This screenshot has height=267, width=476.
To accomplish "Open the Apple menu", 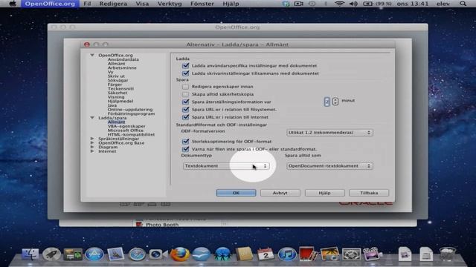I will tap(13, 4).
